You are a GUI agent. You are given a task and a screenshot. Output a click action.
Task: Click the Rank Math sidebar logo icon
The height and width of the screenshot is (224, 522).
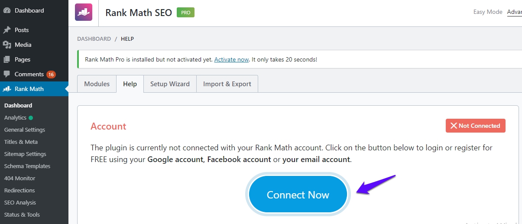pos(6,89)
